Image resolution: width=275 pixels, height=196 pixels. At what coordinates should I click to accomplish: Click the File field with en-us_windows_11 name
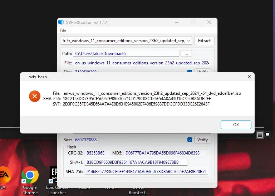tap(142, 63)
